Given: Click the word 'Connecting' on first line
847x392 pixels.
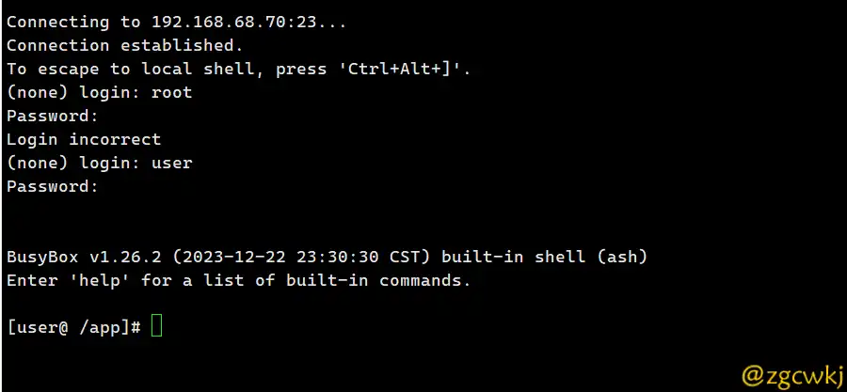Looking at the screenshot, I should 57,23.
